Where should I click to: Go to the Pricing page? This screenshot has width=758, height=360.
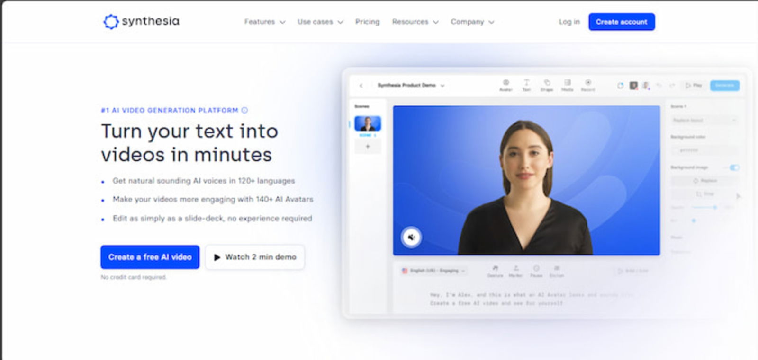(x=367, y=22)
